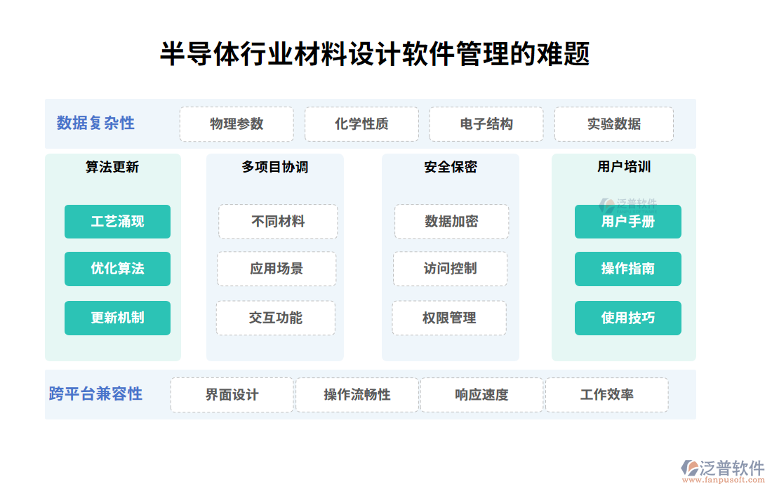Click the 数据复杂性 heading
Image resolution: width=772 pixels, height=491 pixels.
coord(95,123)
